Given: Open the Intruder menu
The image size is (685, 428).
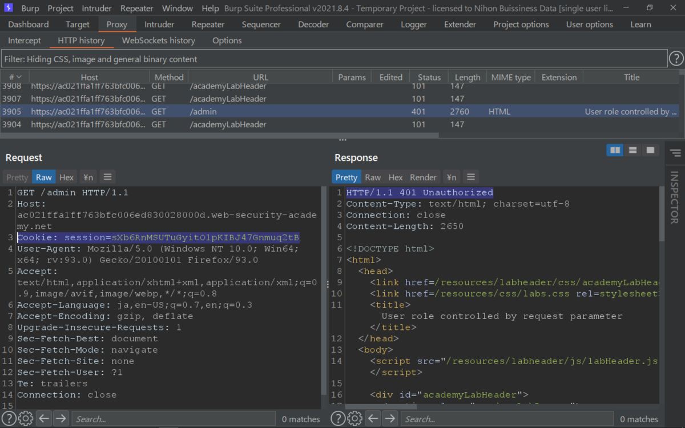Looking at the screenshot, I should click(x=97, y=9).
